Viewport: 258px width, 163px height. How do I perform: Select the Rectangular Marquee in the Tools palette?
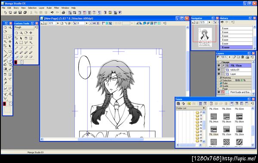tap(5, 37)
